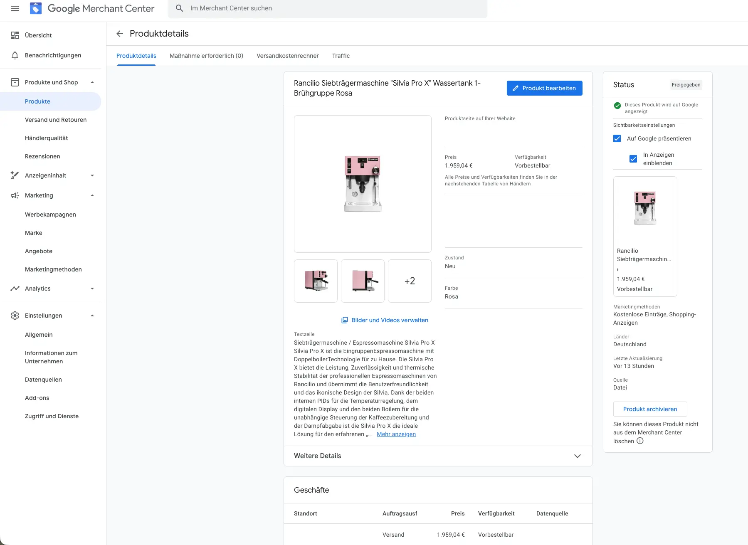Click in the Merchant Center search field

[328, 8]
